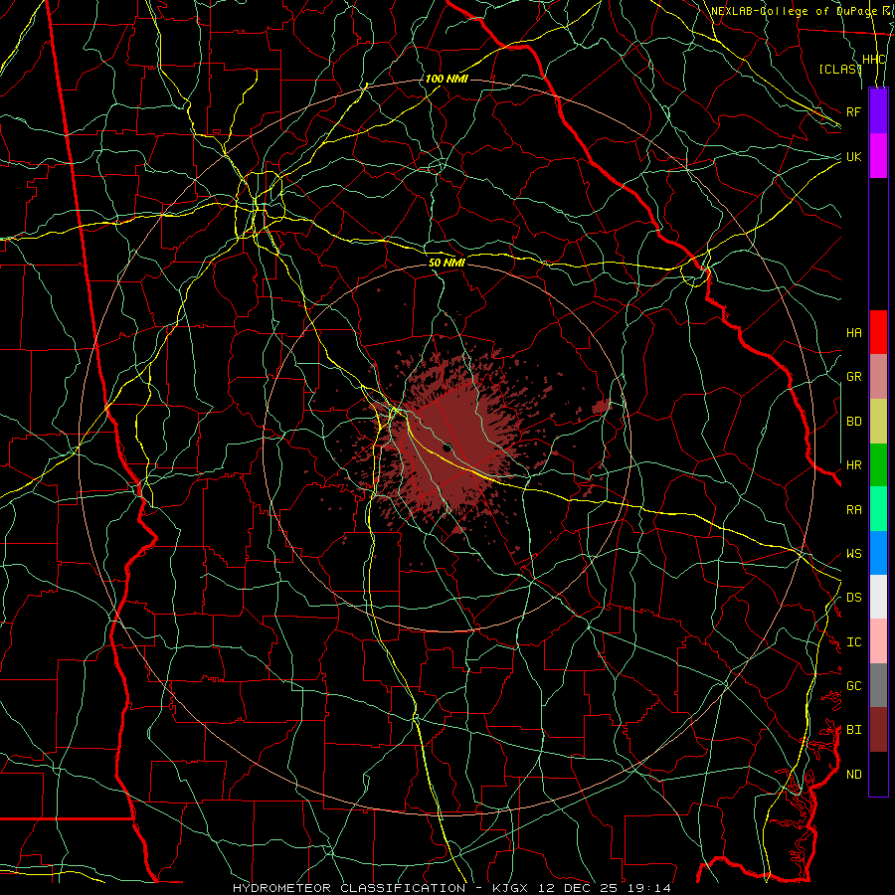The width and height of the screenshot is (895, 895).
Task: Click the IC legend label
Action: click(x=853, y=642)
